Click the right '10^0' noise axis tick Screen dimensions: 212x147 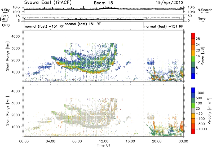pos(191,12)
